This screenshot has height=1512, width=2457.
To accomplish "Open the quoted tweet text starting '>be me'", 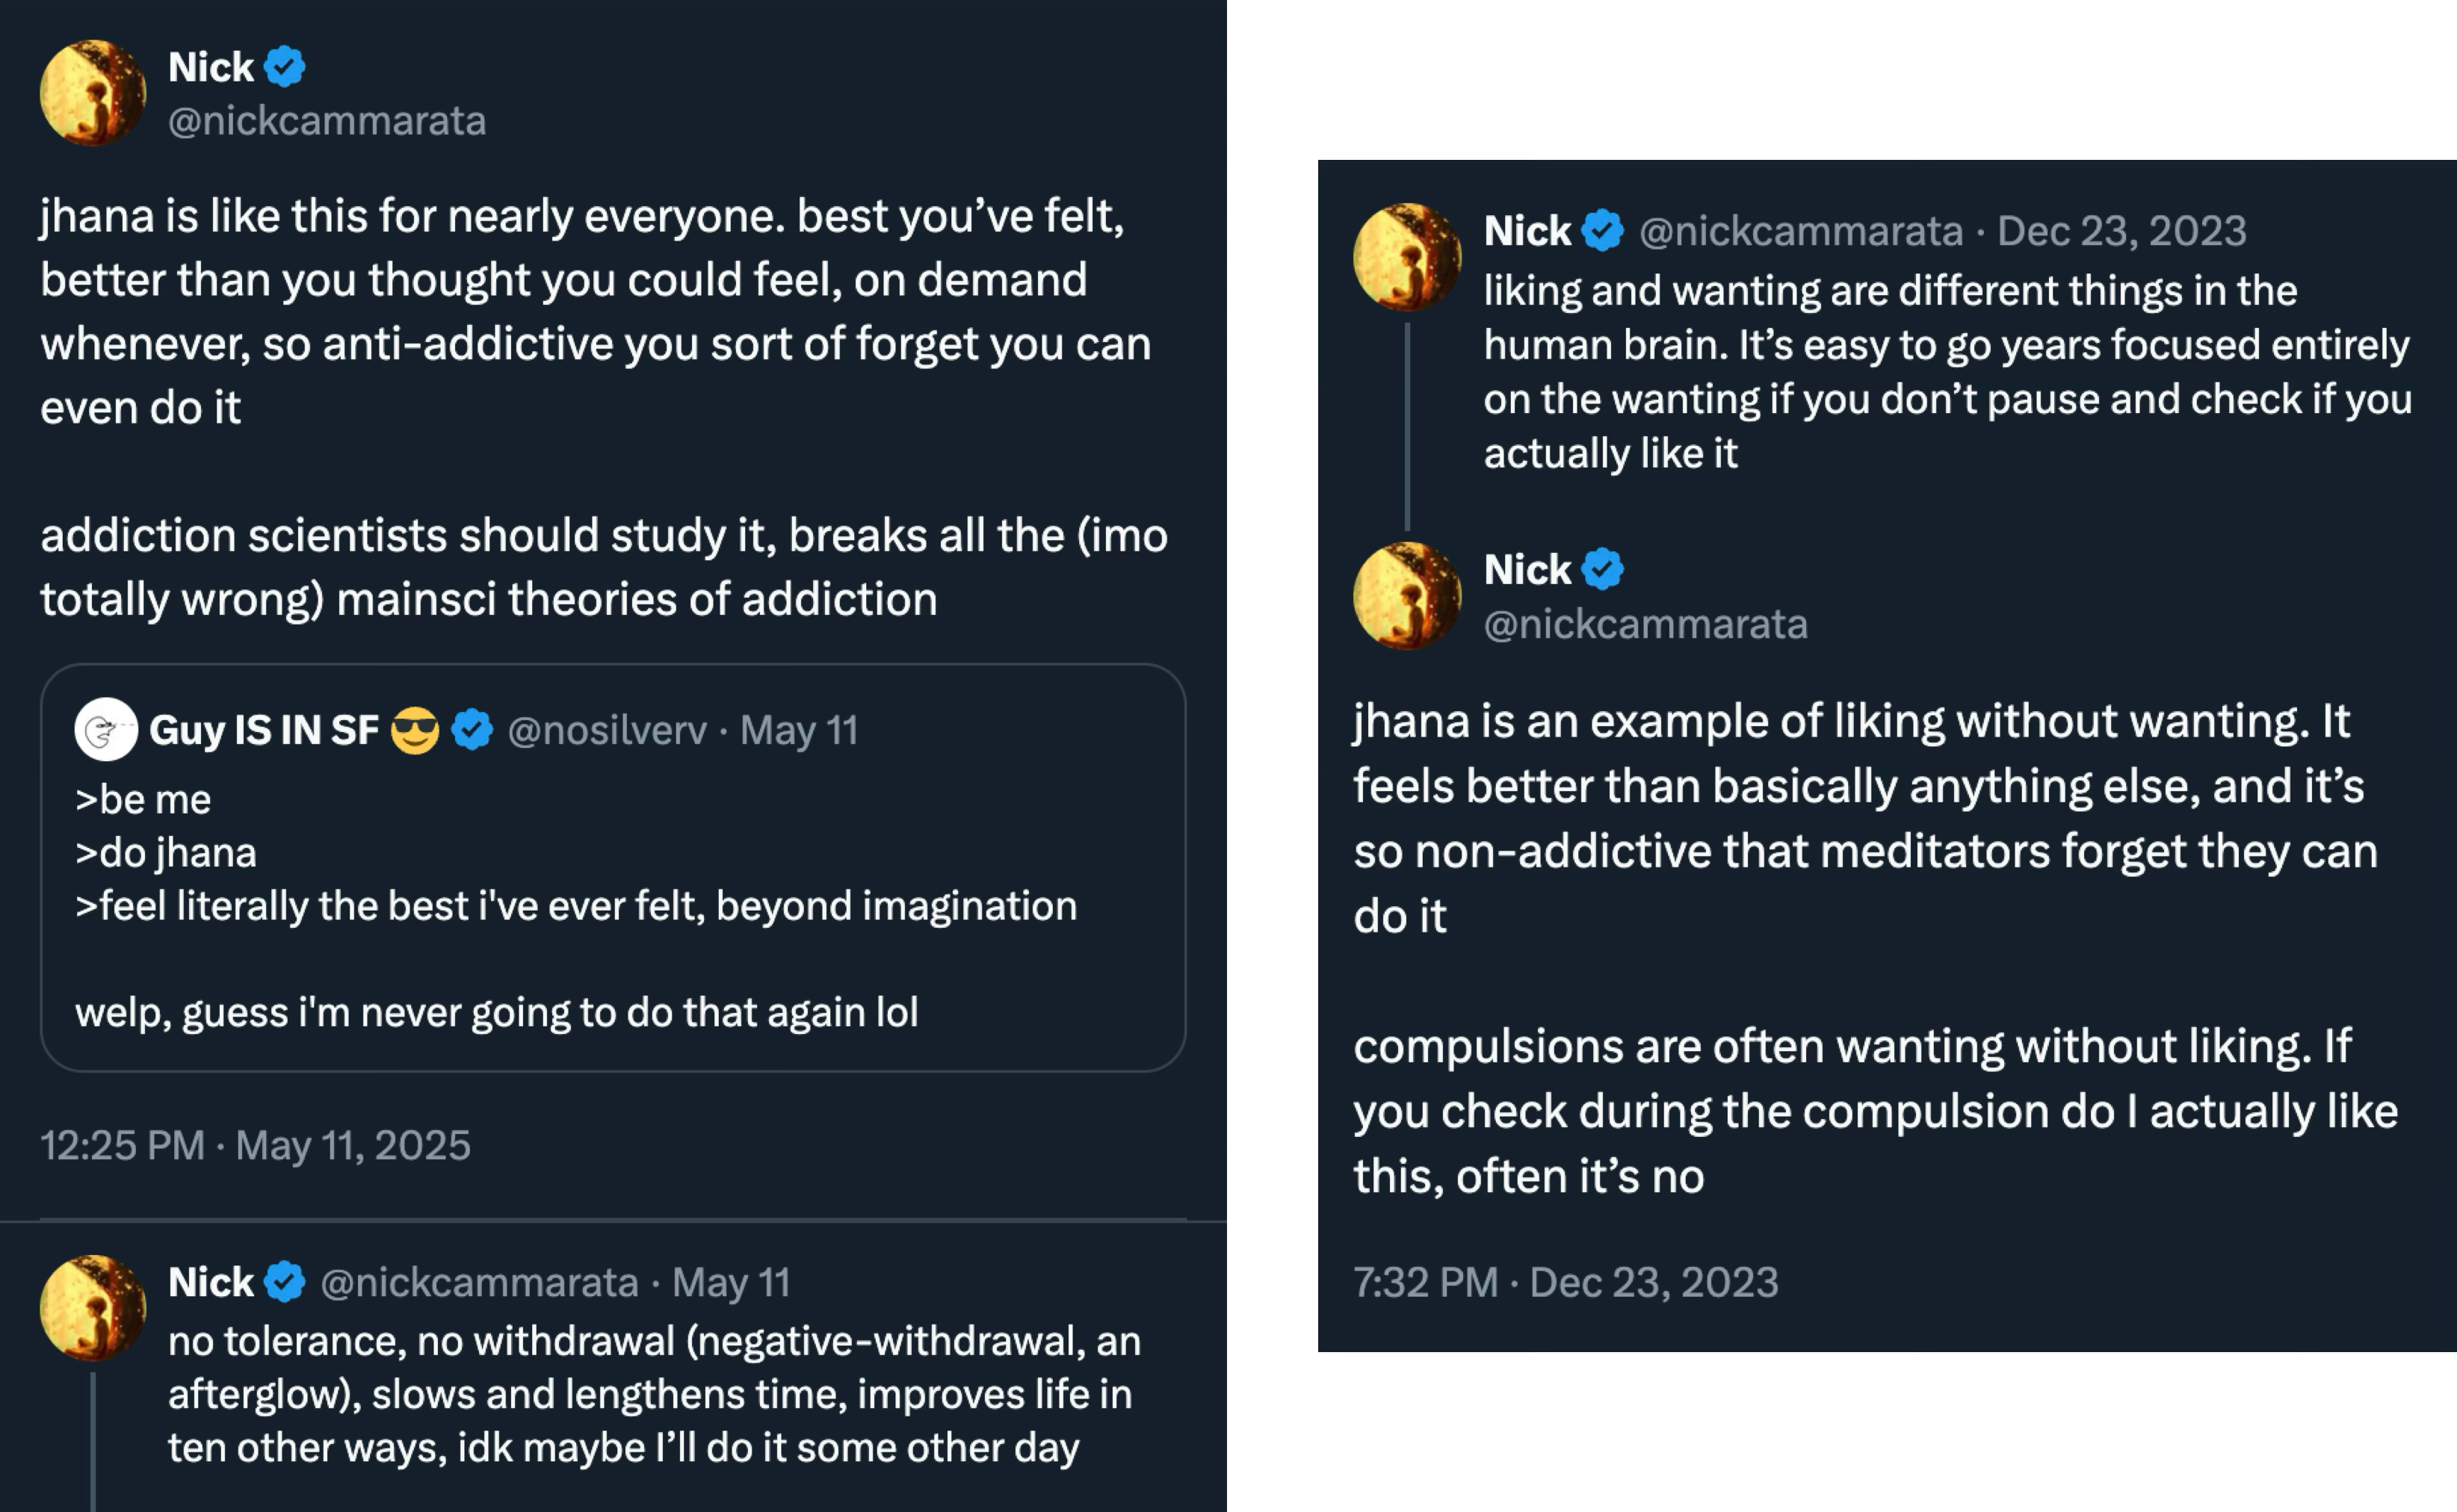I will 575,906.
